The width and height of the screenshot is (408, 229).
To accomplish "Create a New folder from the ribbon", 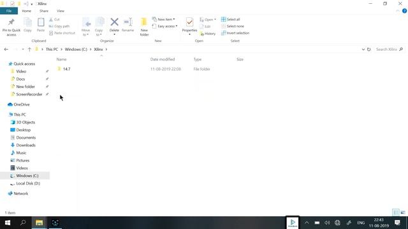I will point(144,27).
